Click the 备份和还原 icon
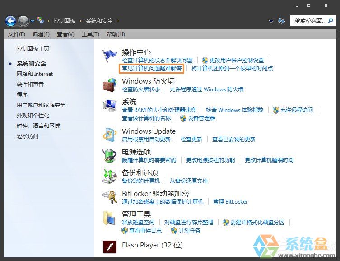 tap(110, 177)
